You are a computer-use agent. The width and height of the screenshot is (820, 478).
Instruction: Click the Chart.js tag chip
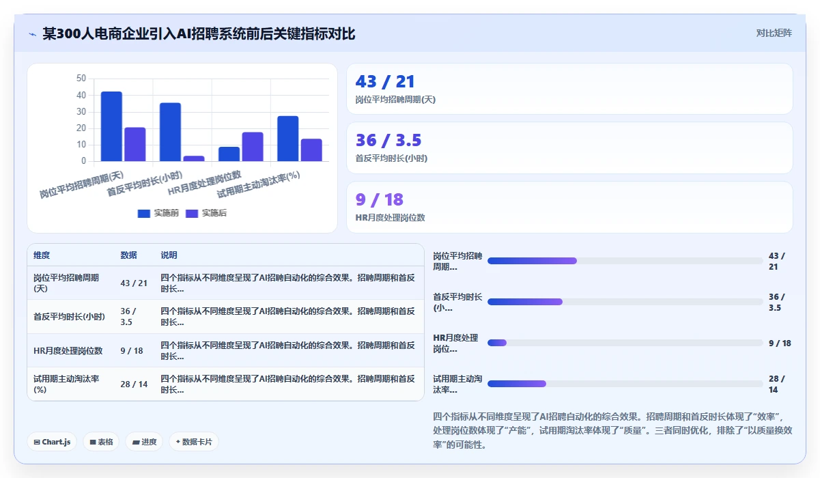tap(52, 442)
